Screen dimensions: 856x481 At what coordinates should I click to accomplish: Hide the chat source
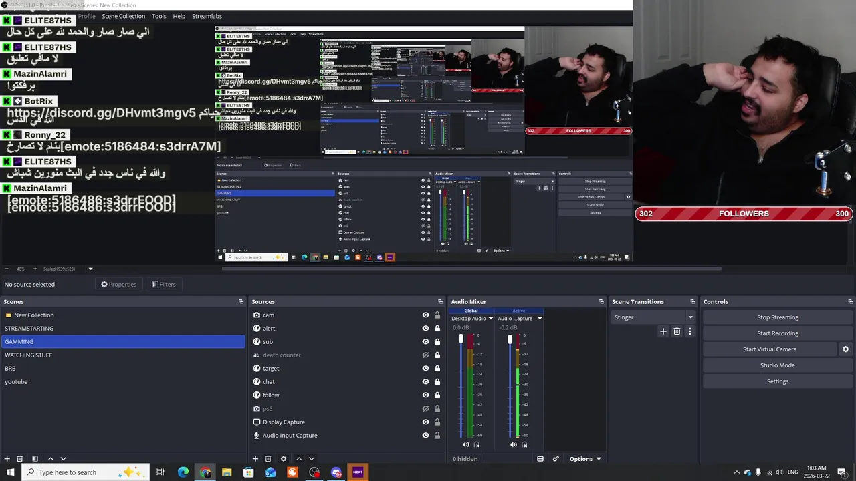coord(425,382)
